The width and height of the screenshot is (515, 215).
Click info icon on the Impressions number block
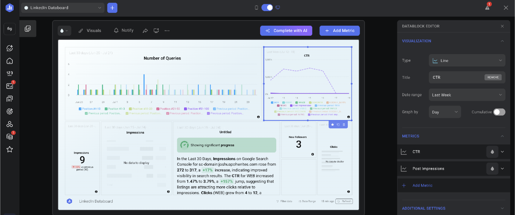coord(96,192)
